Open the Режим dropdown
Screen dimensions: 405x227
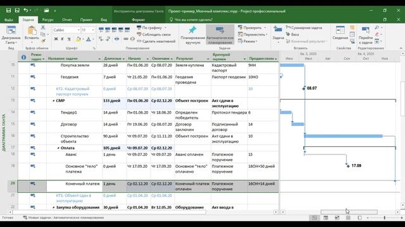tap(247, 41)
